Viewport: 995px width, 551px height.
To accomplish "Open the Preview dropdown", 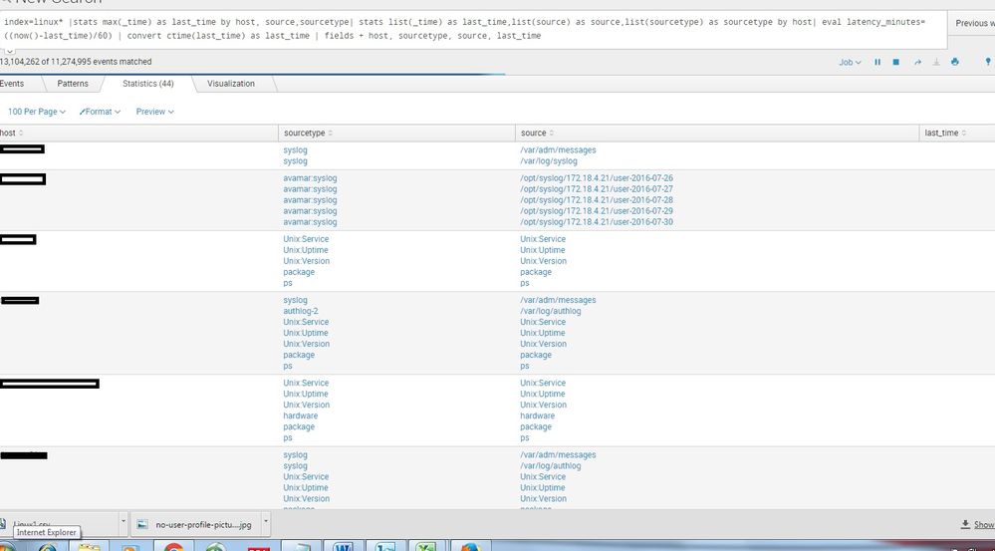I will click(x=154, y=112).
